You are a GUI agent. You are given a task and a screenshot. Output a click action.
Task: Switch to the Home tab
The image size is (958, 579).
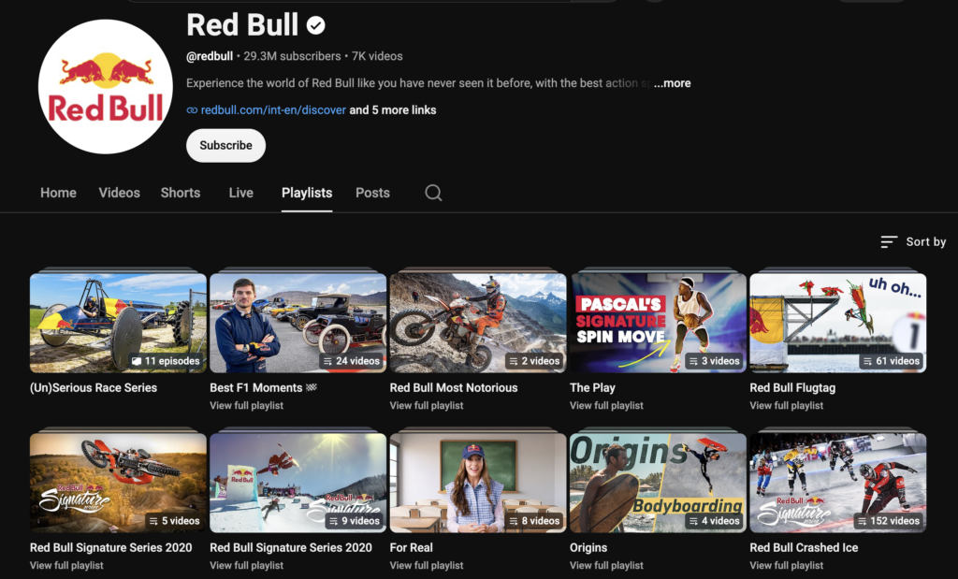click(x=59, y=193)
